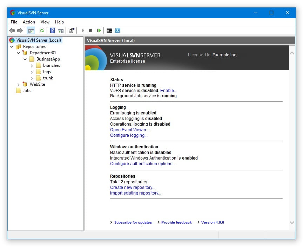
Task: Open the command prompt toolbar icon
Action: pyautogui.click(x=109, y=31)
